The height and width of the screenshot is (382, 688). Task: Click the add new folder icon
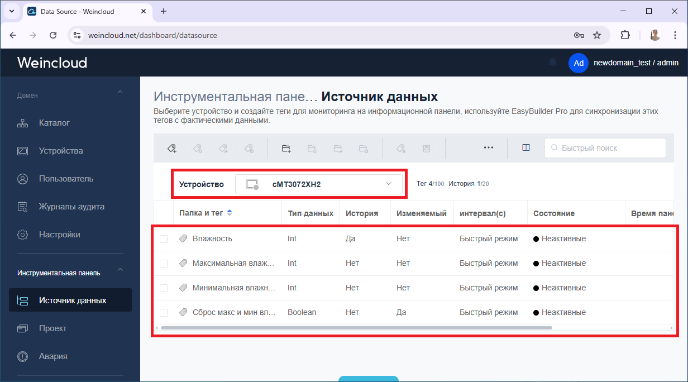click(x=286, y=148)
